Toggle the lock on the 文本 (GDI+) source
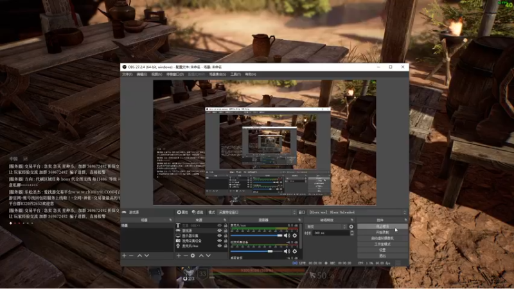Image resolution: width=514 pixels, height=289 pixels. [226, 225]
